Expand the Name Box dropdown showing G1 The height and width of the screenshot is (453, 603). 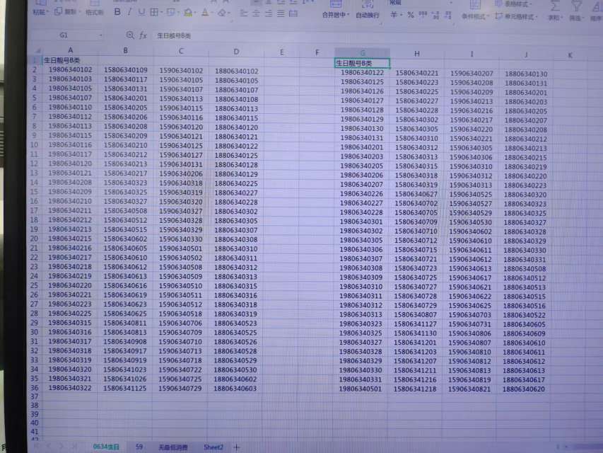tap(100, 35)
